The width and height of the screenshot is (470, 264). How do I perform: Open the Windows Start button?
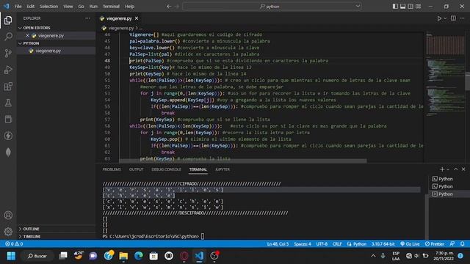[x=11, y=256]
